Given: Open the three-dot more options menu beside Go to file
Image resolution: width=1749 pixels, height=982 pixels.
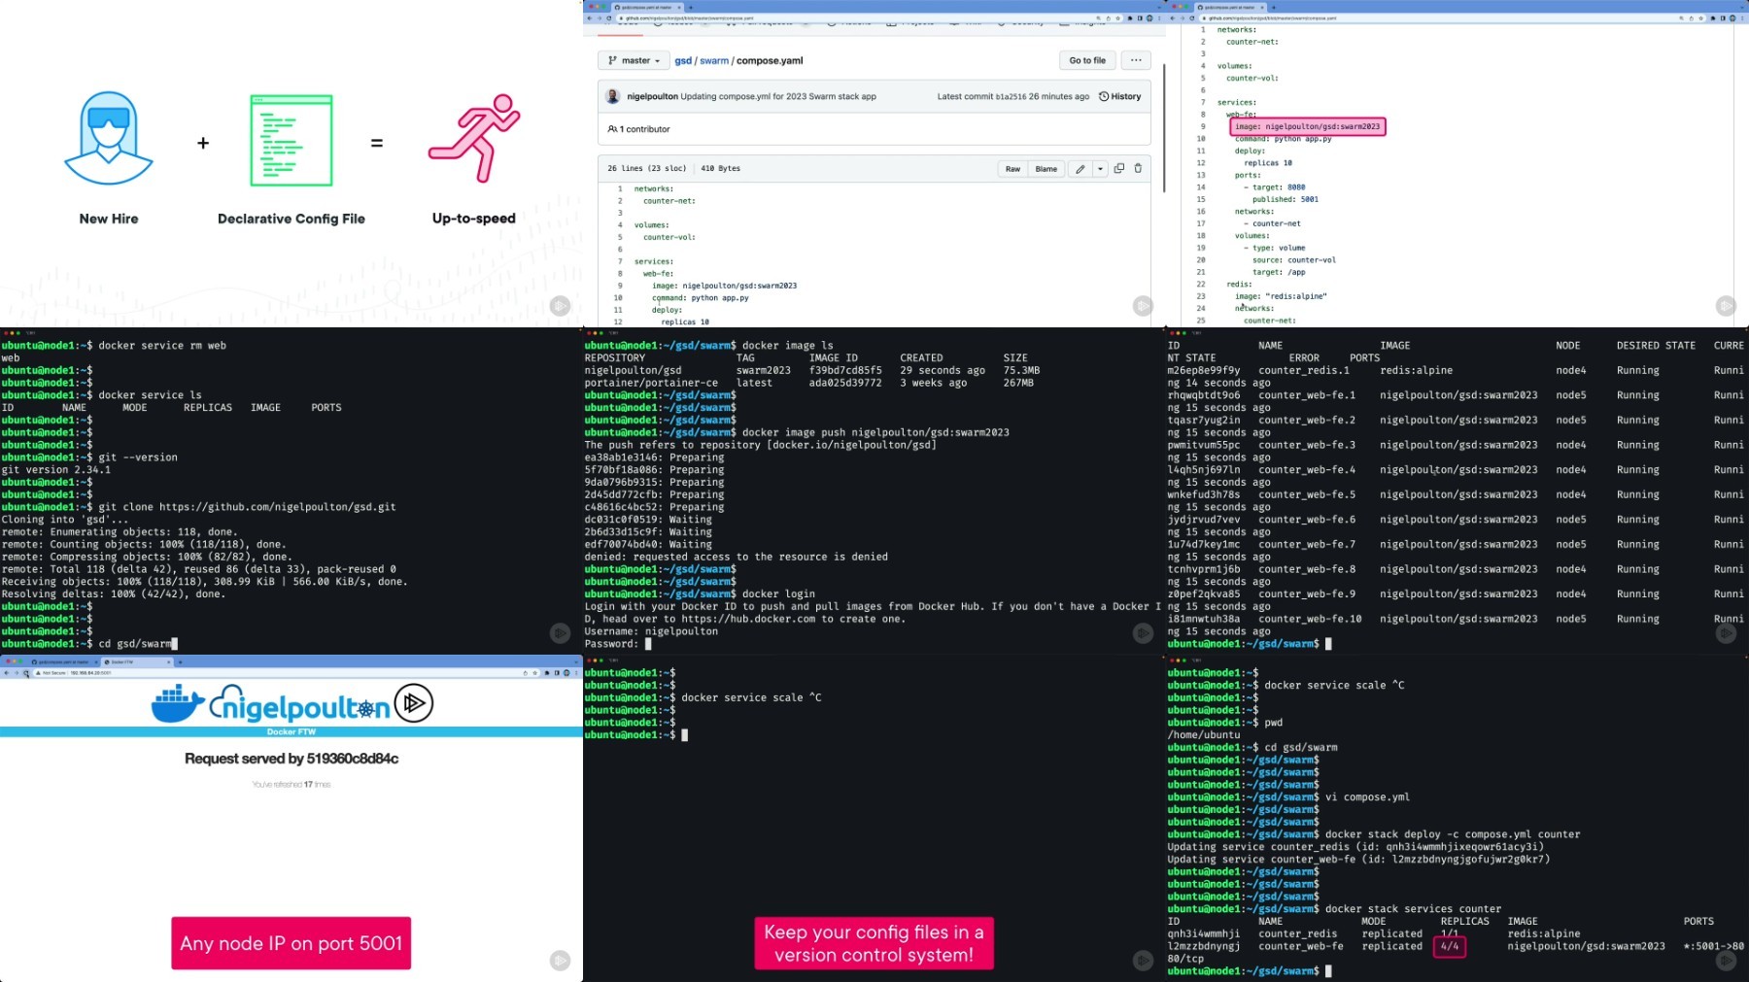Looking at the screenshot, I should (1136, 60).
